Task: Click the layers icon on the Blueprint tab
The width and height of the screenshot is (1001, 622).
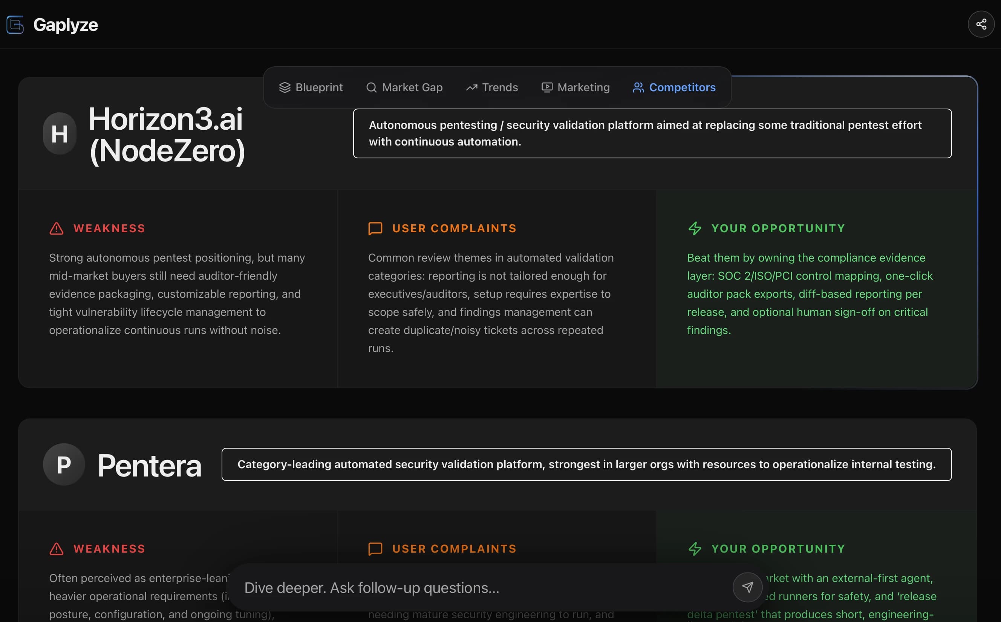Action: pyautogui.click(x=285, y=87)
